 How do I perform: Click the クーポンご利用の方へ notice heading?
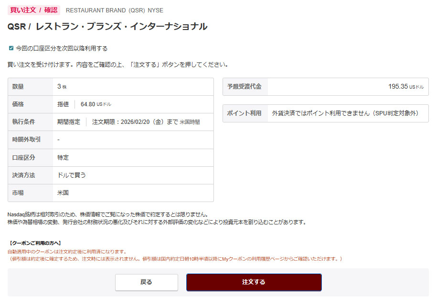click(x=35, y=243)
